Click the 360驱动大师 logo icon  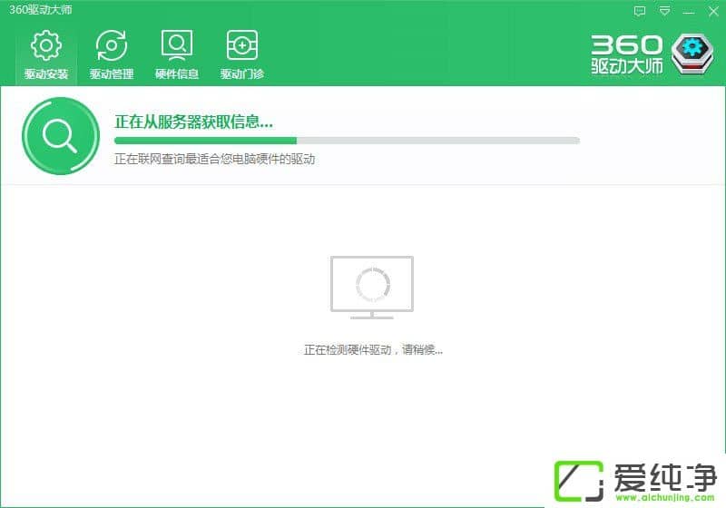click(692, 54)
